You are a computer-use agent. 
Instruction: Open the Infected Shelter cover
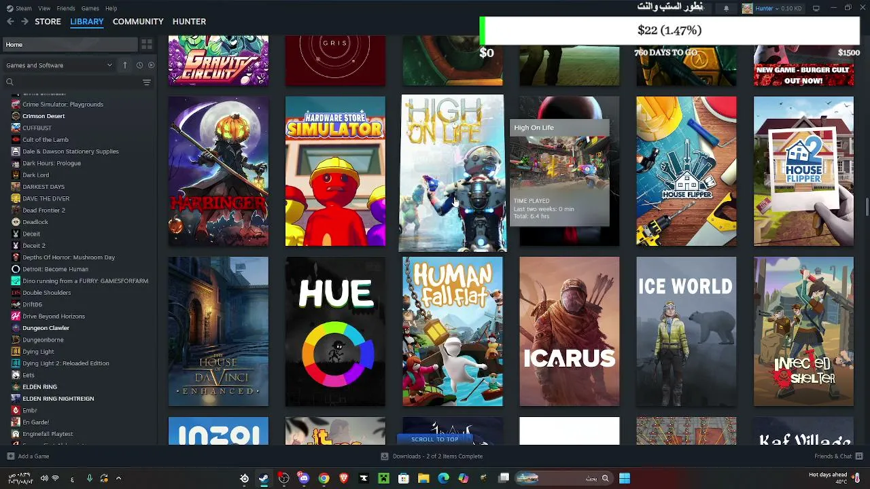coord(803,331)
